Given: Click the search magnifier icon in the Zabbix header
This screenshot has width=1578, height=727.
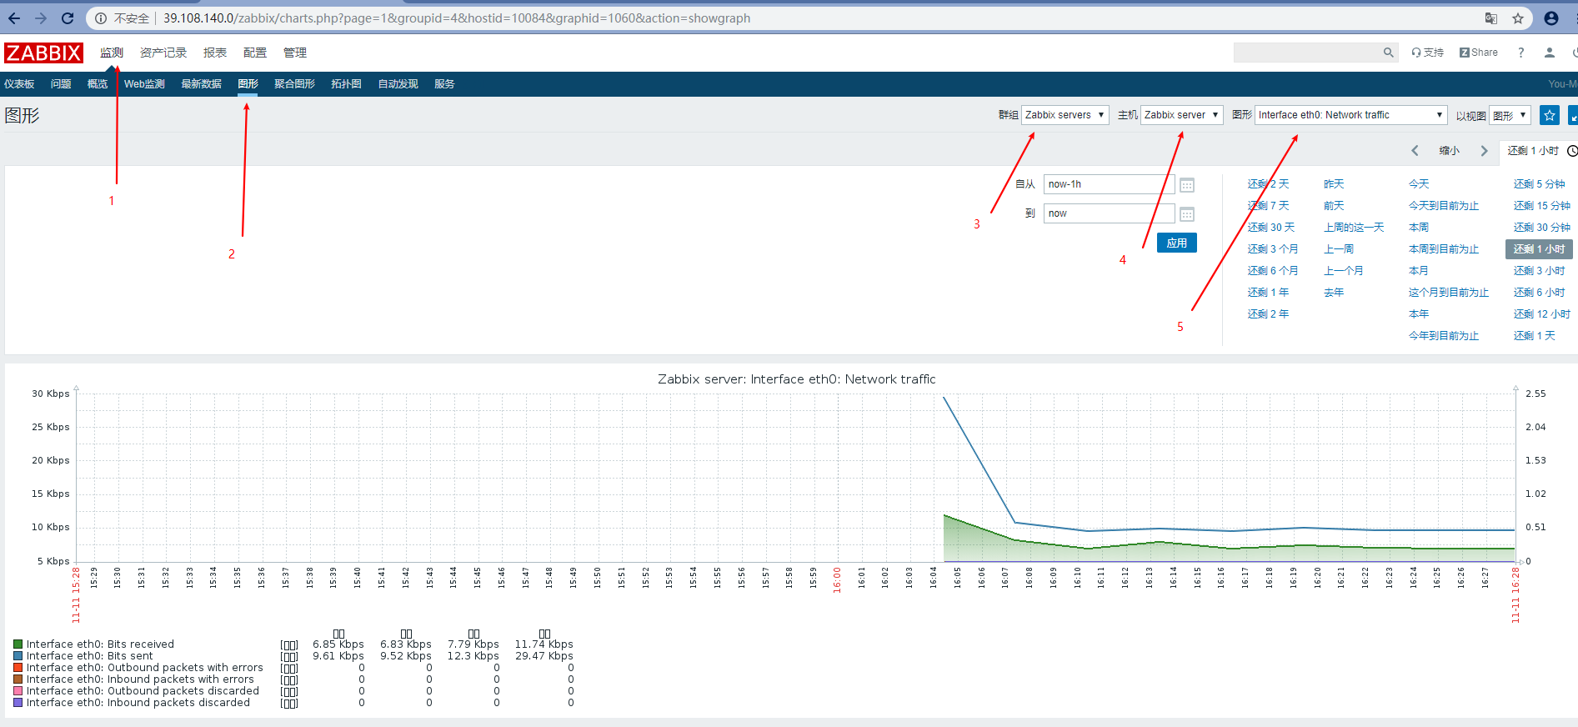Looking at the screenshot, I should point(1388,53).
